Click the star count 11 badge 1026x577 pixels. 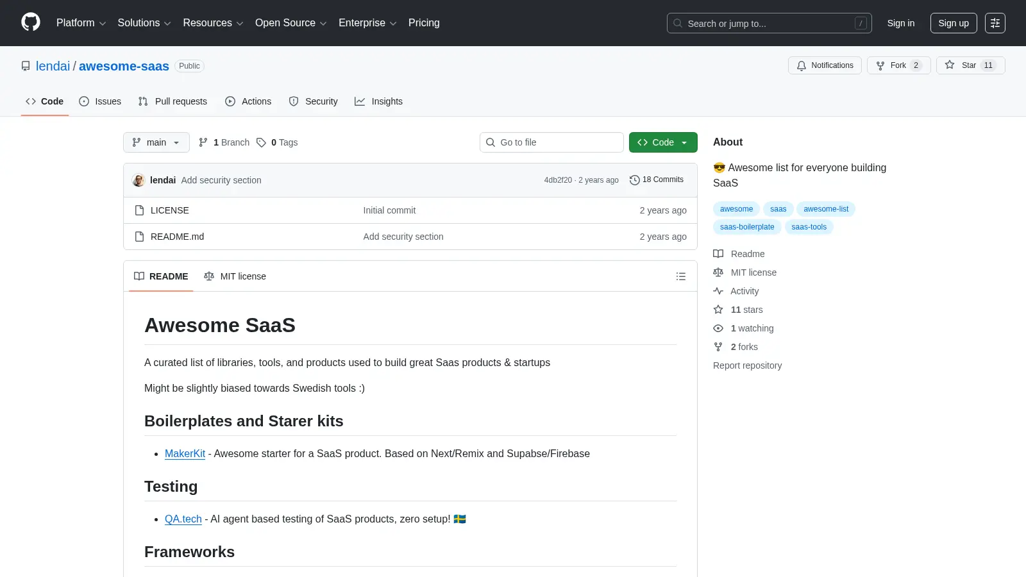click(988, 65)
